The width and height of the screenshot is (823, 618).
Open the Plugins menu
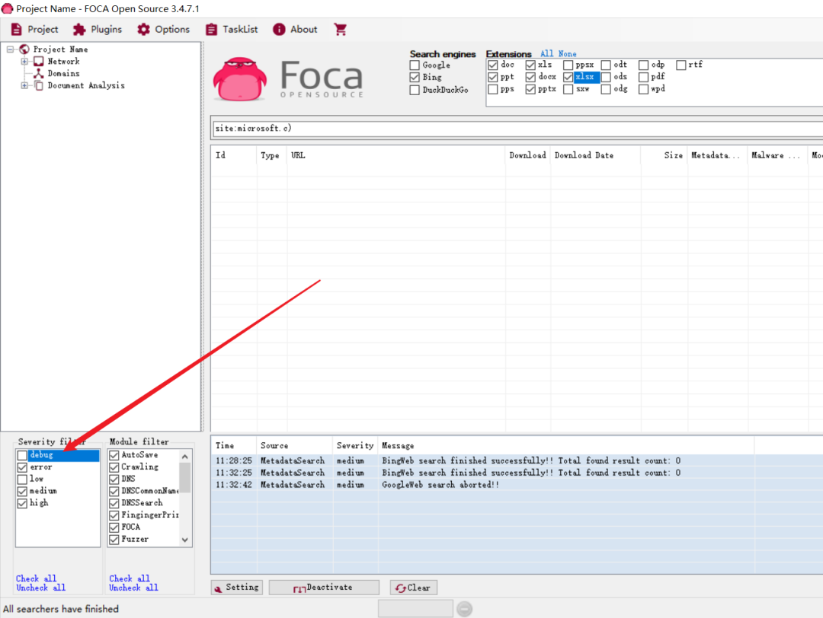98,30
